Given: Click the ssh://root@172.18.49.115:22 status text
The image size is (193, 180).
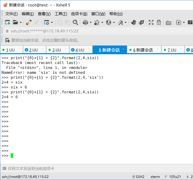Looking at the screenshot, I should coord(25,177).
